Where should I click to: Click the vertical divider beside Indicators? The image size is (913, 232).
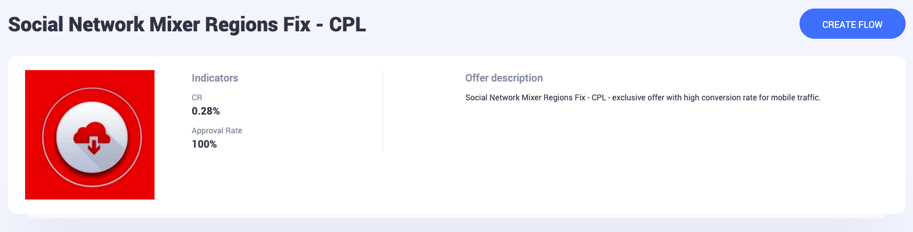(383, 111)
